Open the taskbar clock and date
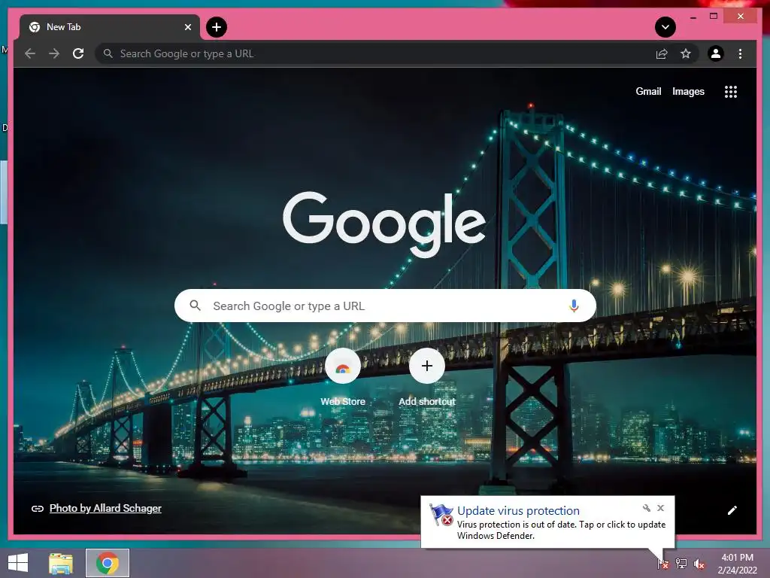 (737, 564)
